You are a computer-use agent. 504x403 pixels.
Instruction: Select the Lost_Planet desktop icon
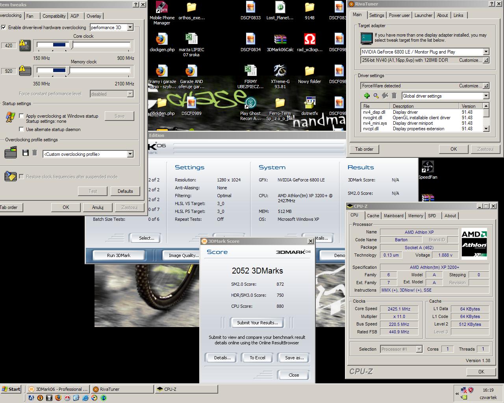coord(280,8)
